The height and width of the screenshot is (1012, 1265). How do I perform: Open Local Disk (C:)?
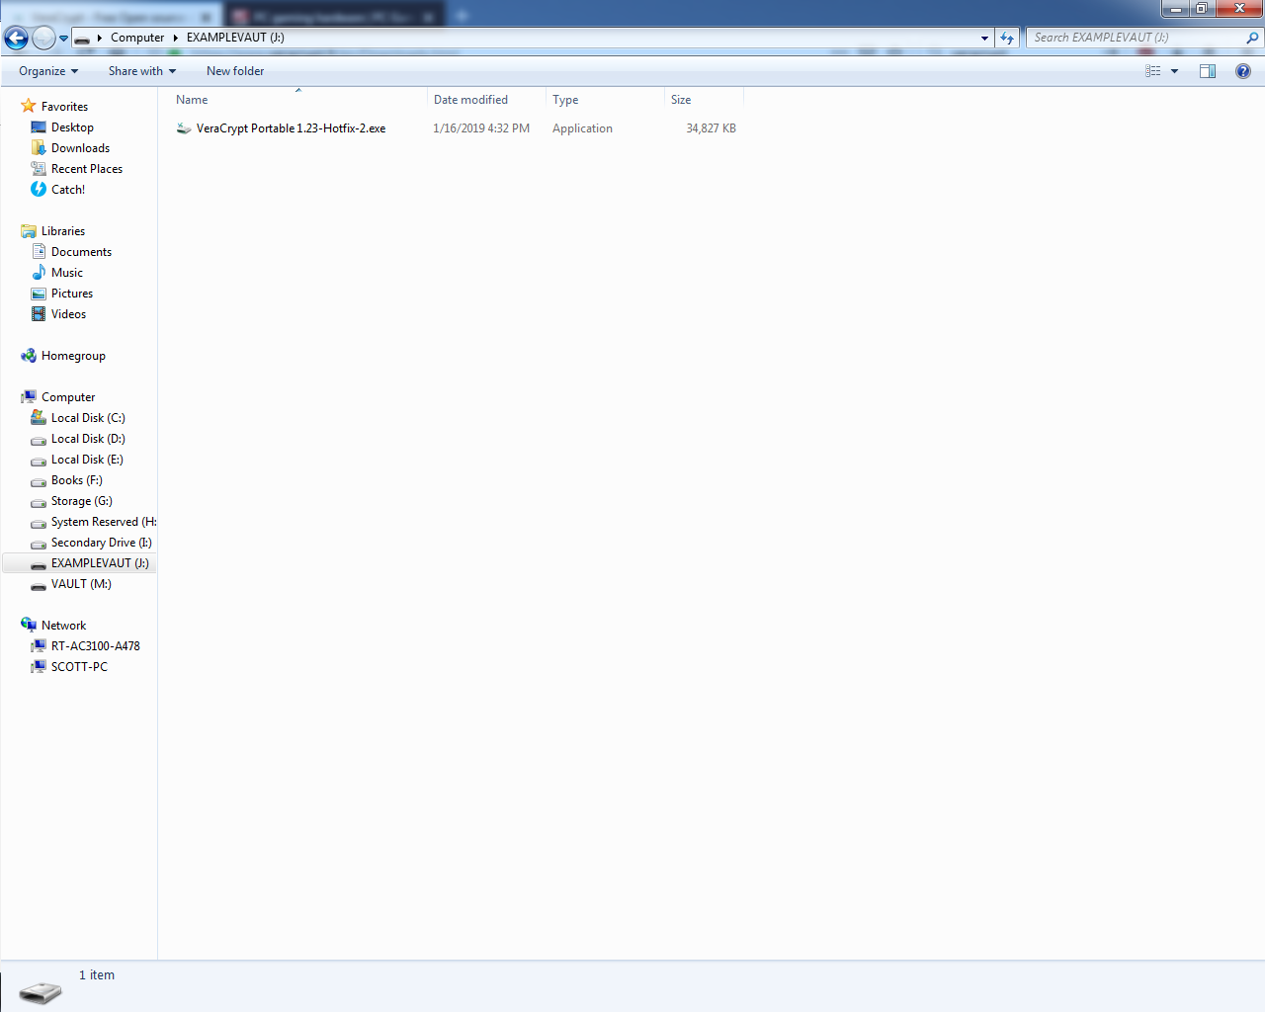pyautogui.click(x=88, y=418)
